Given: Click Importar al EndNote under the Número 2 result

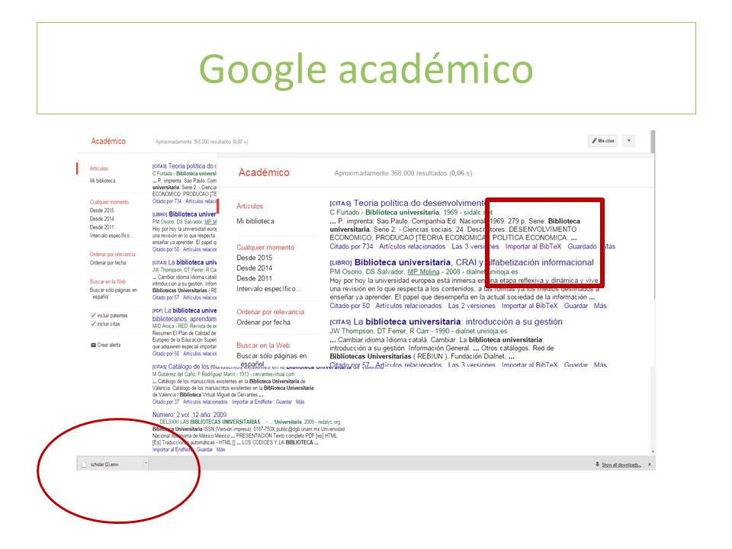Looking at the screenshot, I should tap(172, 450).
